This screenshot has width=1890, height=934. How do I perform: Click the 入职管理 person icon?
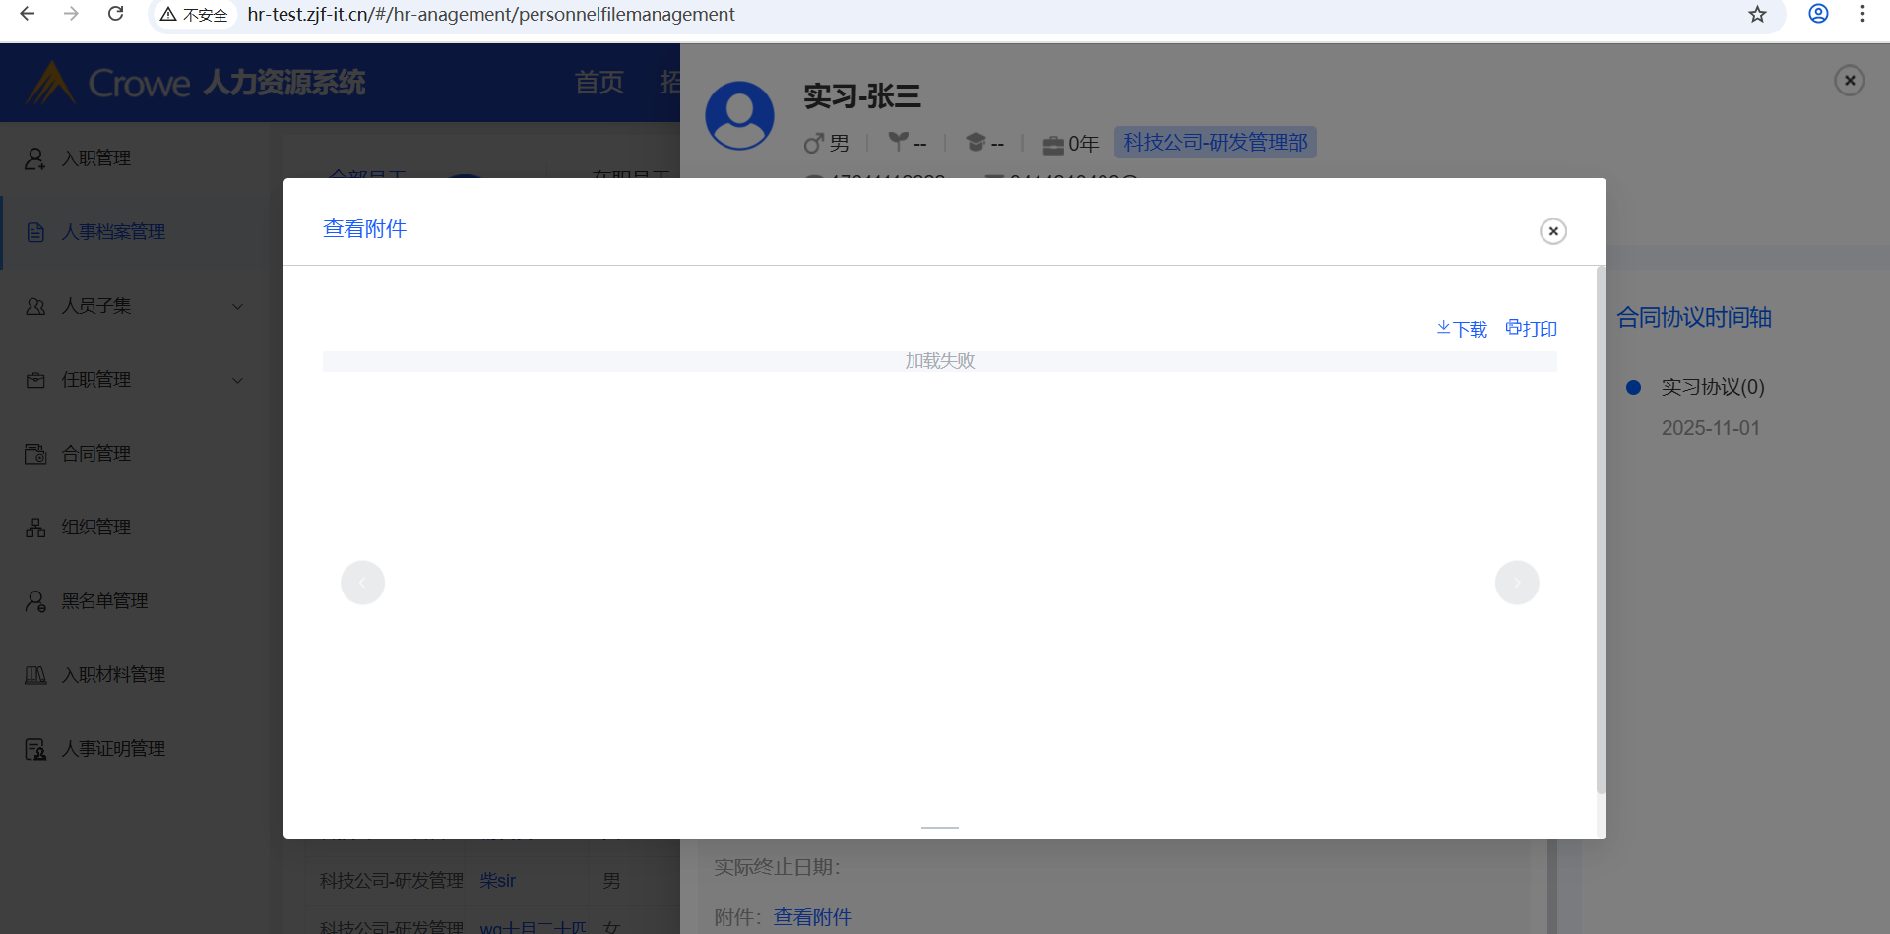[x=35, y=158]
